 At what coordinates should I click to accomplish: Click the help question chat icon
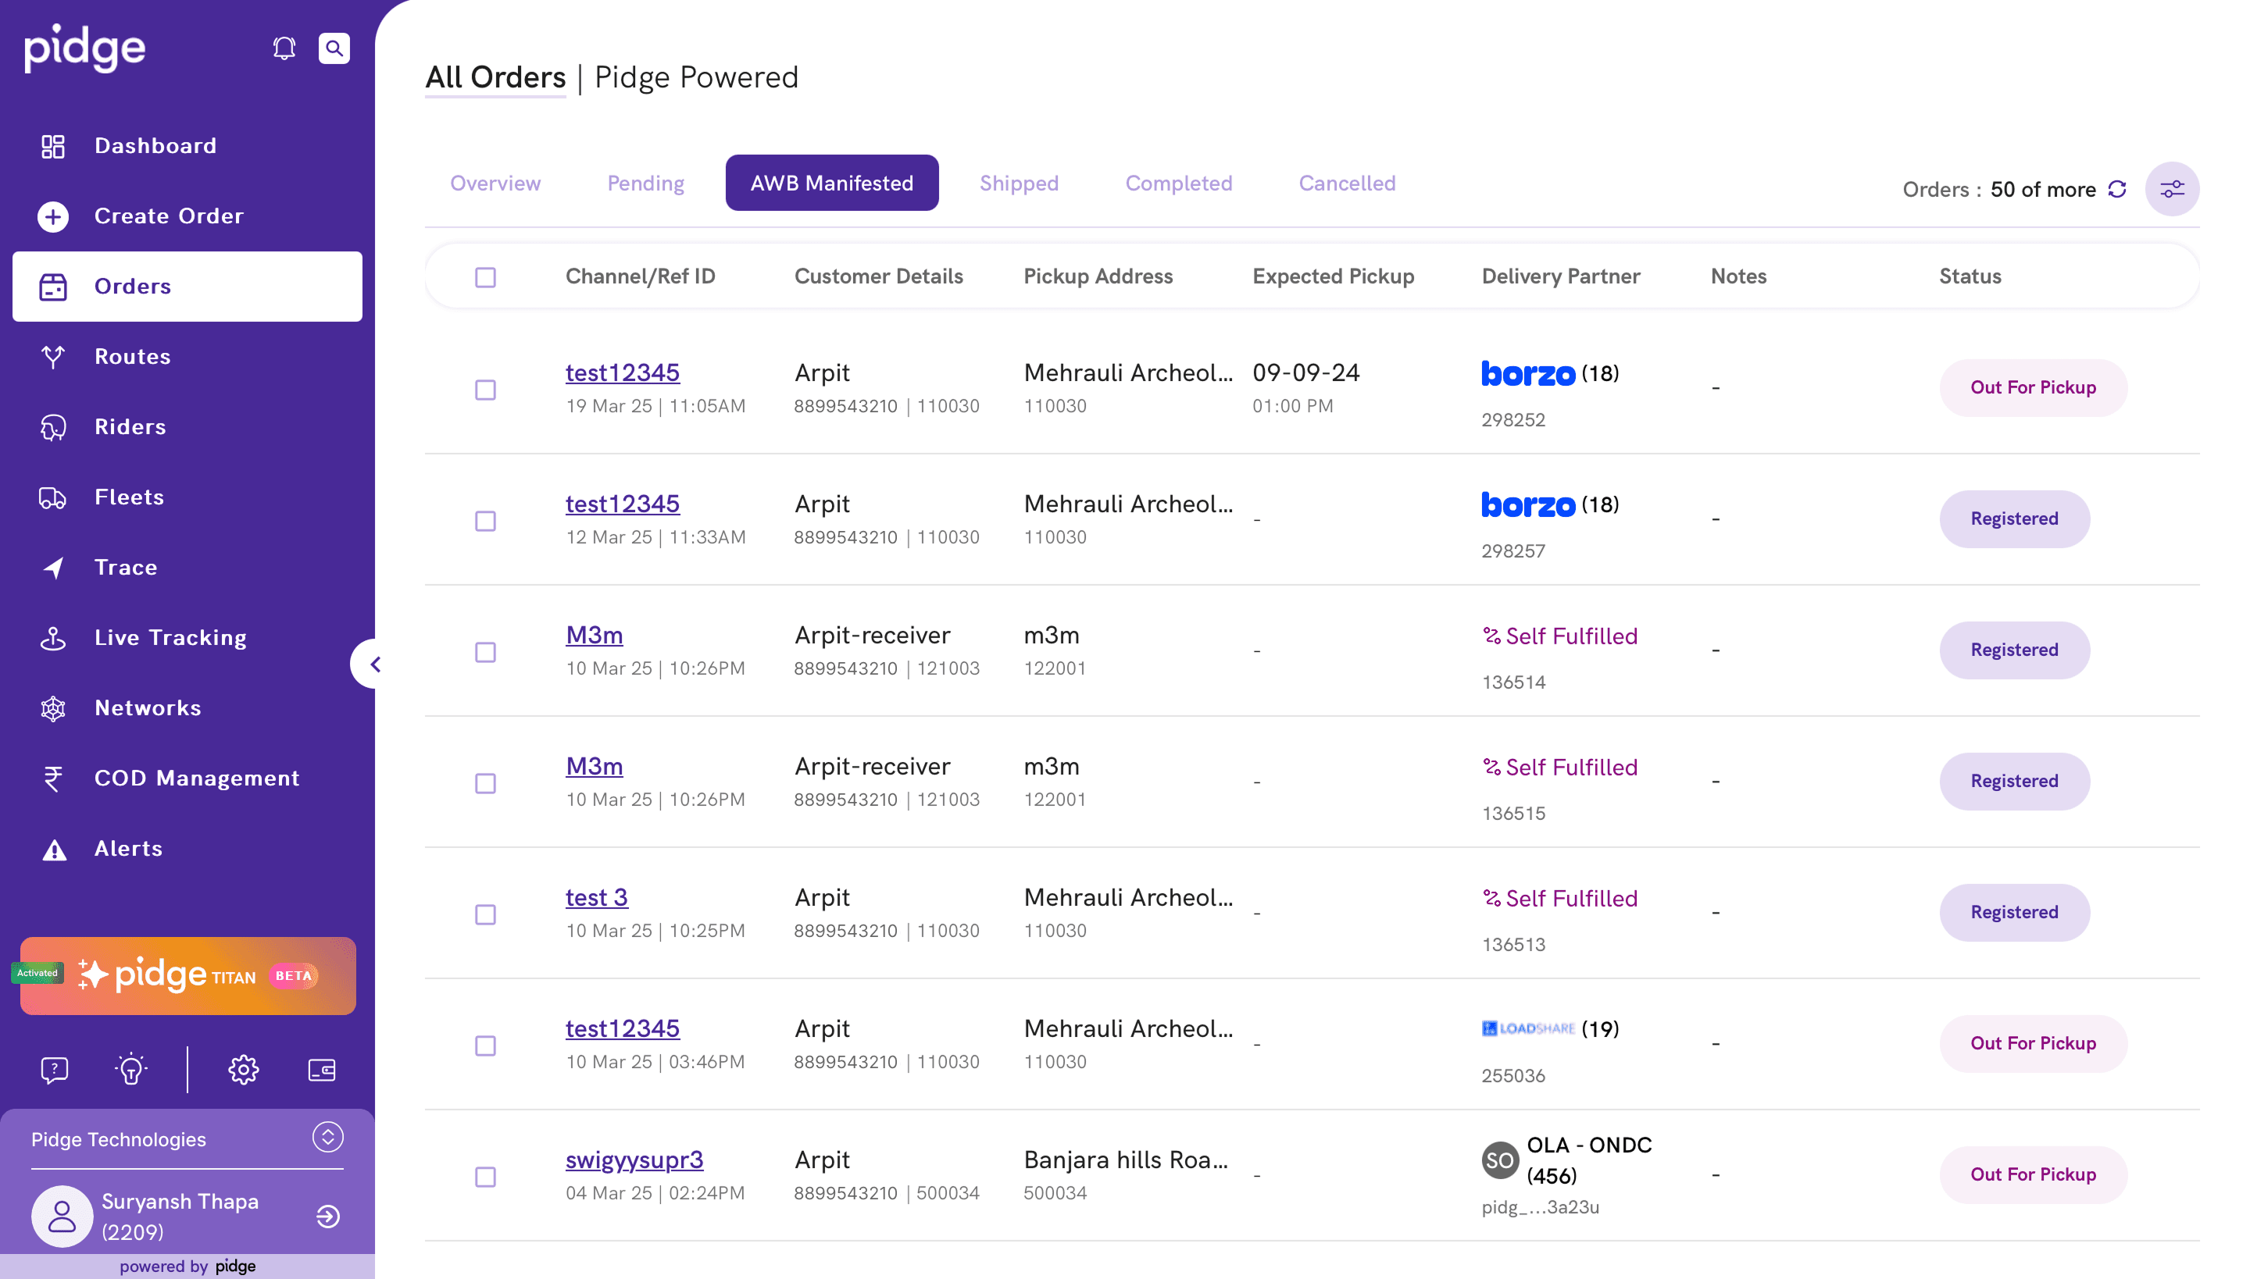point(55,1069)
